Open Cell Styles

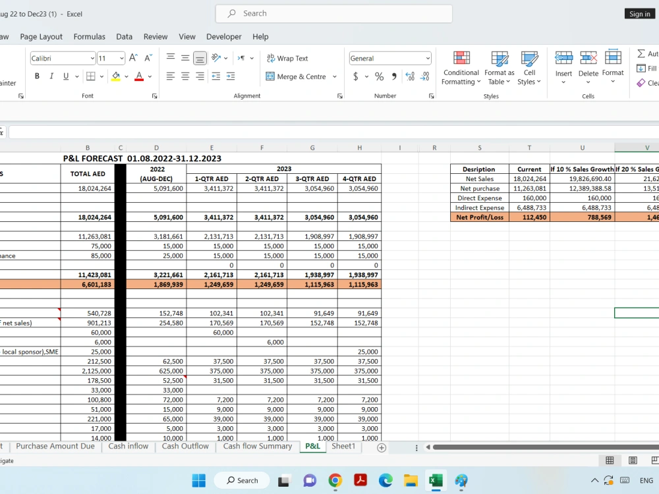coord(529,68)
